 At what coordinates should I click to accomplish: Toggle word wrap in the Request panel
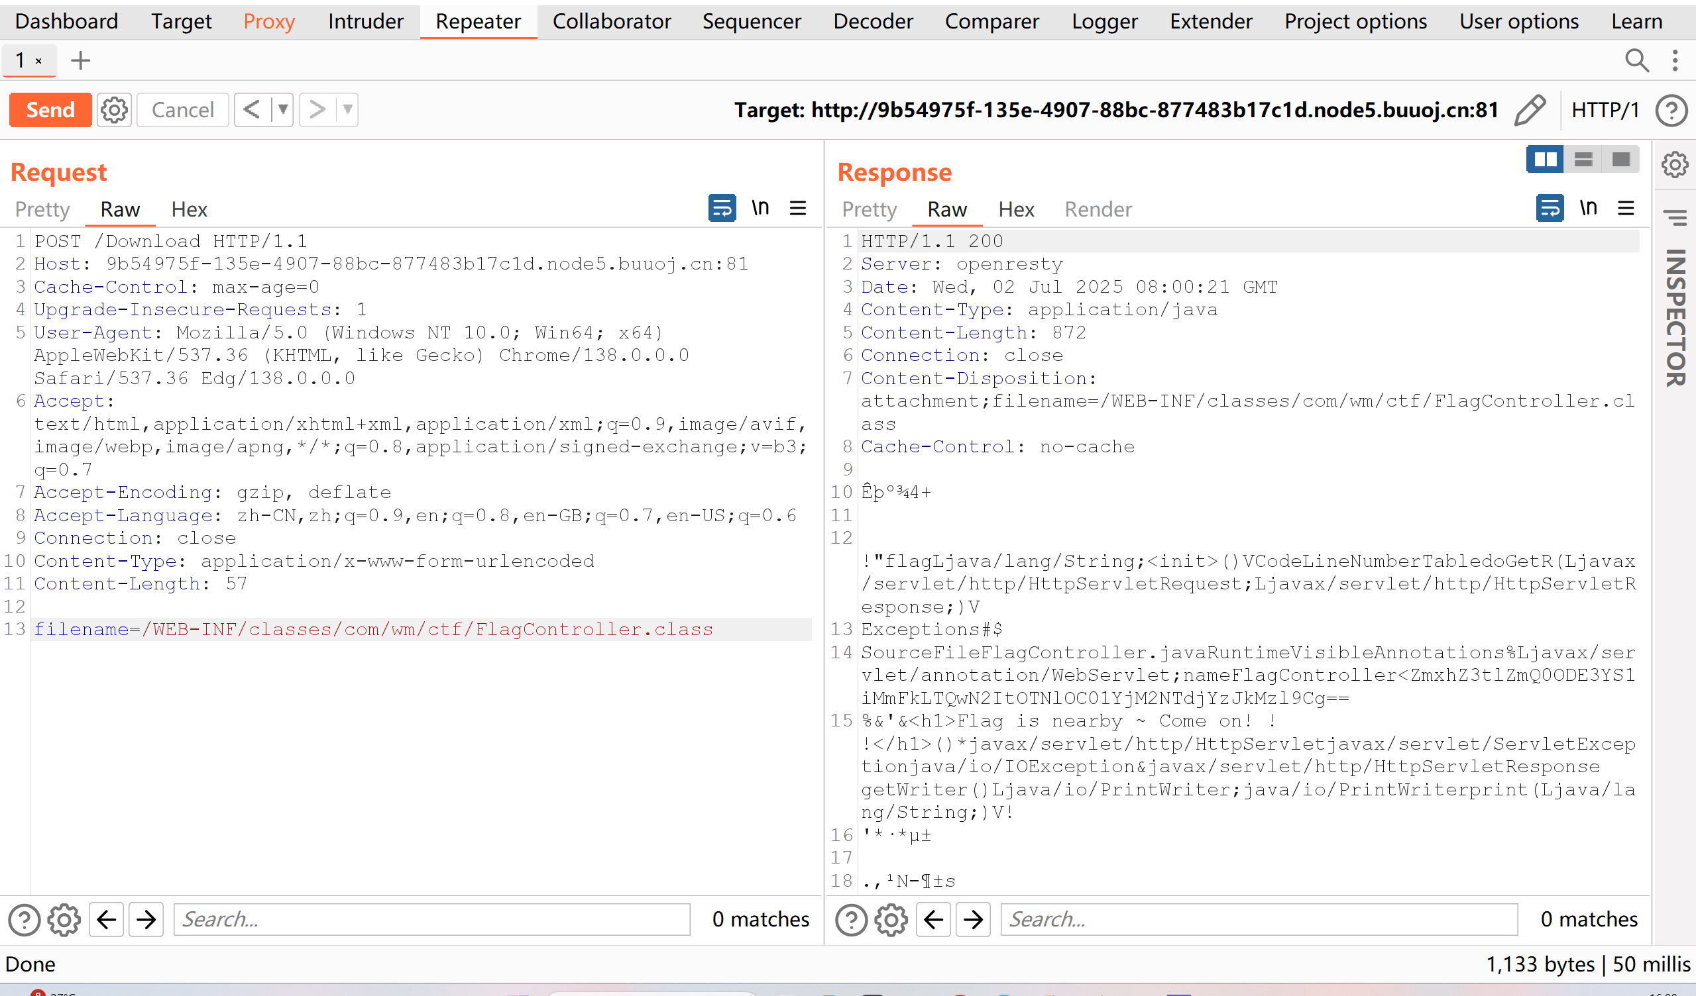click(x=722, y=209)
